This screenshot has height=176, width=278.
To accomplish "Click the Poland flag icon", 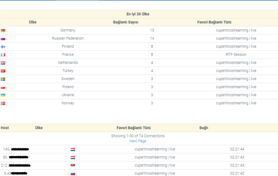I will [3, 87].
